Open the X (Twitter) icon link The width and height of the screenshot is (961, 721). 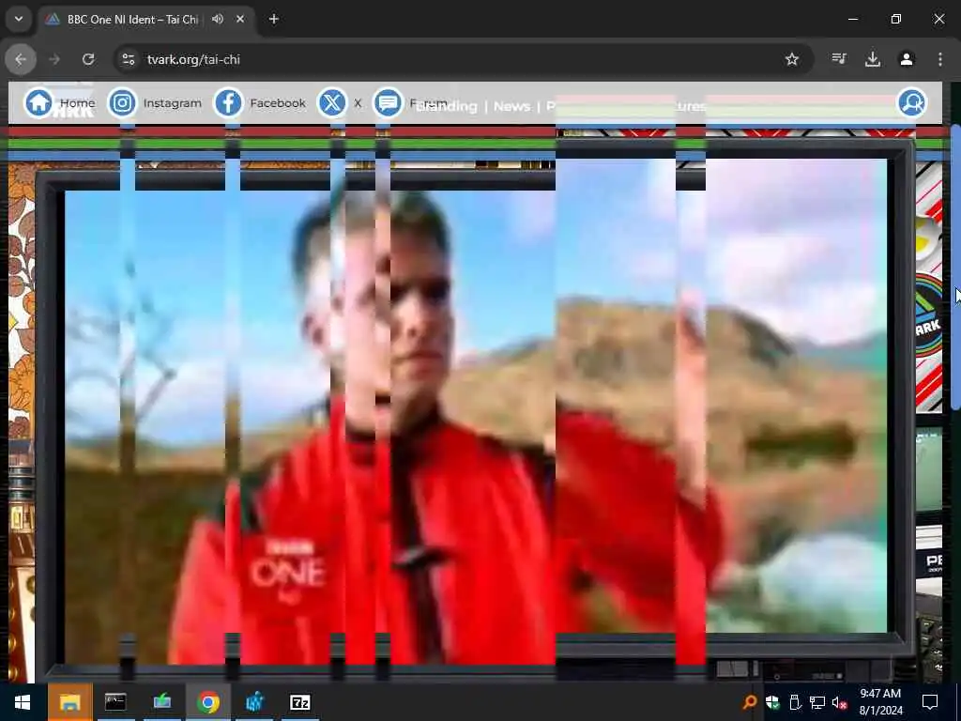click(x=333, y=103)
